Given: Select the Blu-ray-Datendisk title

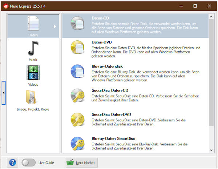Looking at the screenshot, I should tap(107, 66).
